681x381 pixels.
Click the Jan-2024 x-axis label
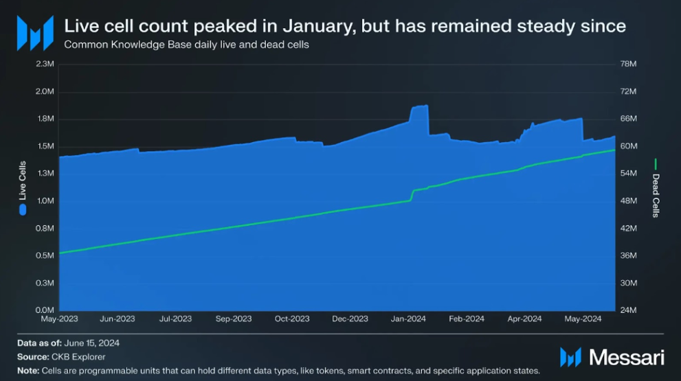pyautogui.click(x=408, y=319)
